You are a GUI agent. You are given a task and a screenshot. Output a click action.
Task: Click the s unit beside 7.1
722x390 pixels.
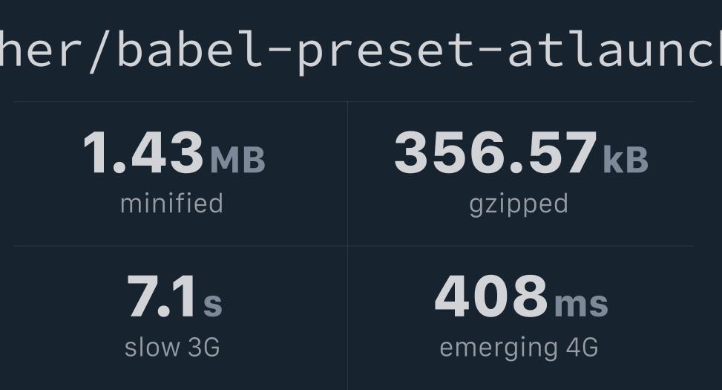(213, 304)
